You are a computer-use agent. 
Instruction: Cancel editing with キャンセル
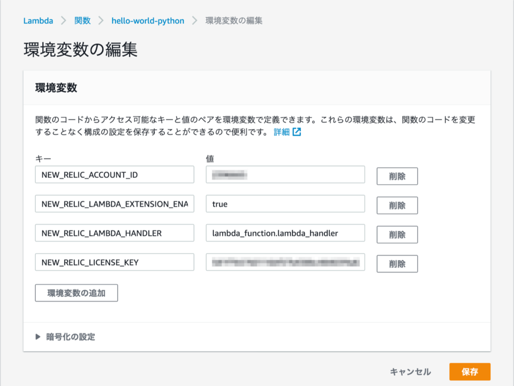coord(411,371)
